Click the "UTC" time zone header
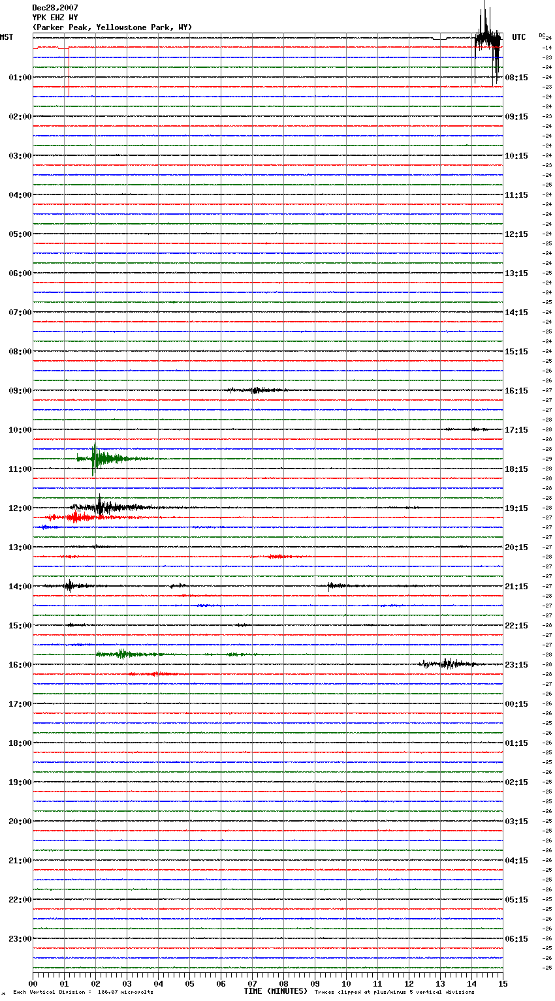 (518, 37)
